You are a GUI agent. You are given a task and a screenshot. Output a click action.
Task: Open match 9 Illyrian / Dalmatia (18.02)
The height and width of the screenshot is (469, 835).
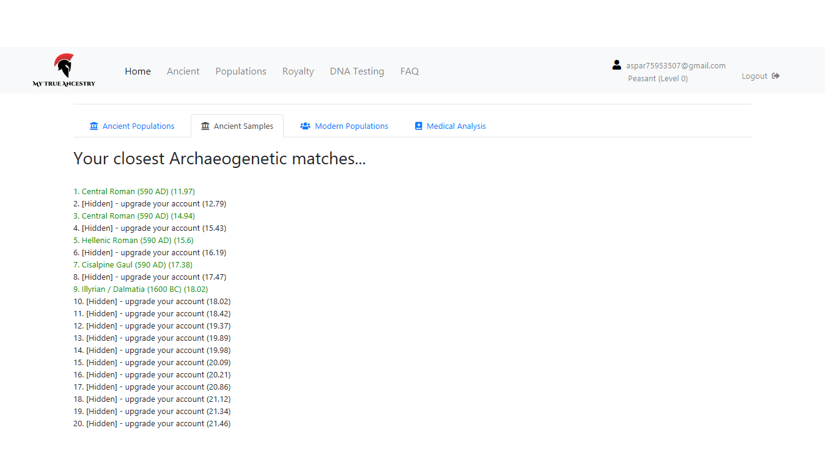click(x=141, y=289)
